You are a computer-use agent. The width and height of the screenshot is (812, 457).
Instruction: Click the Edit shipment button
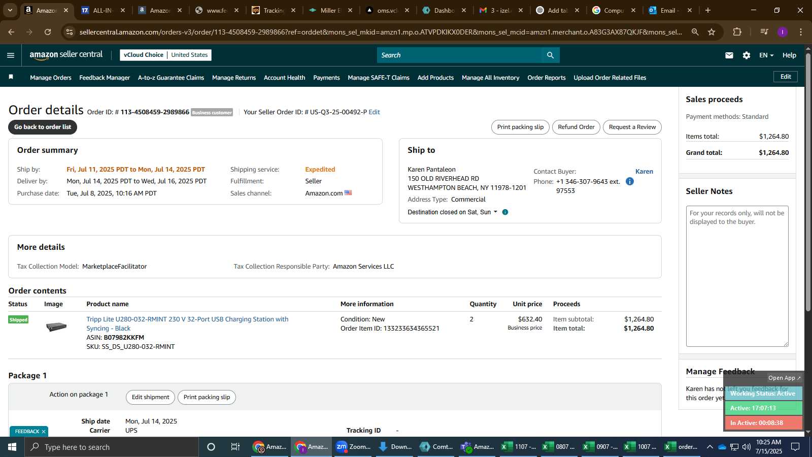pos(150,397)
